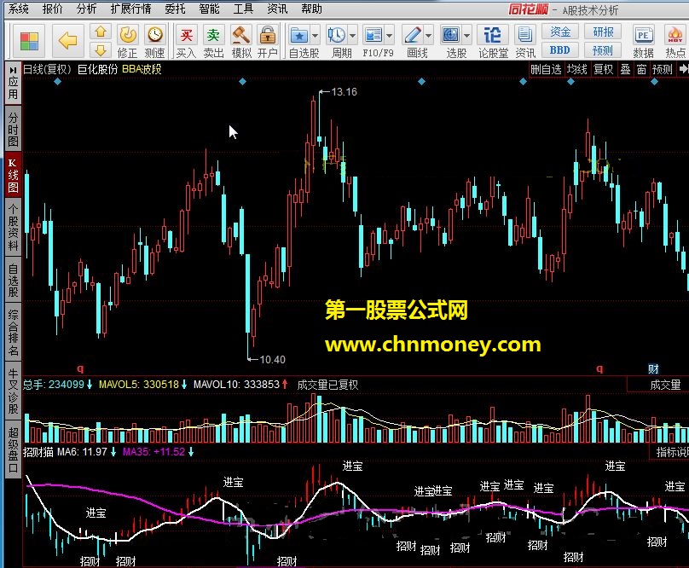Click the 10.40 low price label
This screenshot has width=689, height=568.
click(272, 360)
